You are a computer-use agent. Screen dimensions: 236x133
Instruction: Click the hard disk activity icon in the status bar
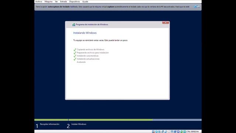(x=153, y=132)
